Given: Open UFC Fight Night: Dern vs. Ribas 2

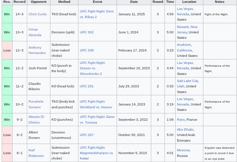Looking at the screenshot, I should coord(97,14).
